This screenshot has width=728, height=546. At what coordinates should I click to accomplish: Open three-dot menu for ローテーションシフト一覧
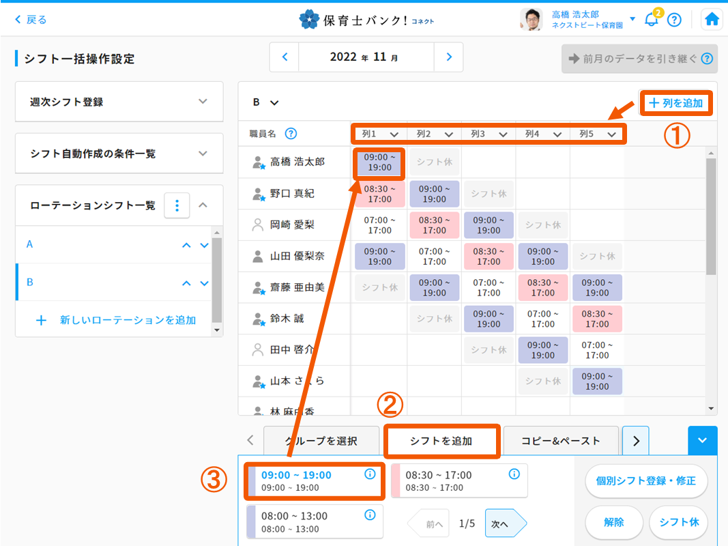(x=177, y=205)
